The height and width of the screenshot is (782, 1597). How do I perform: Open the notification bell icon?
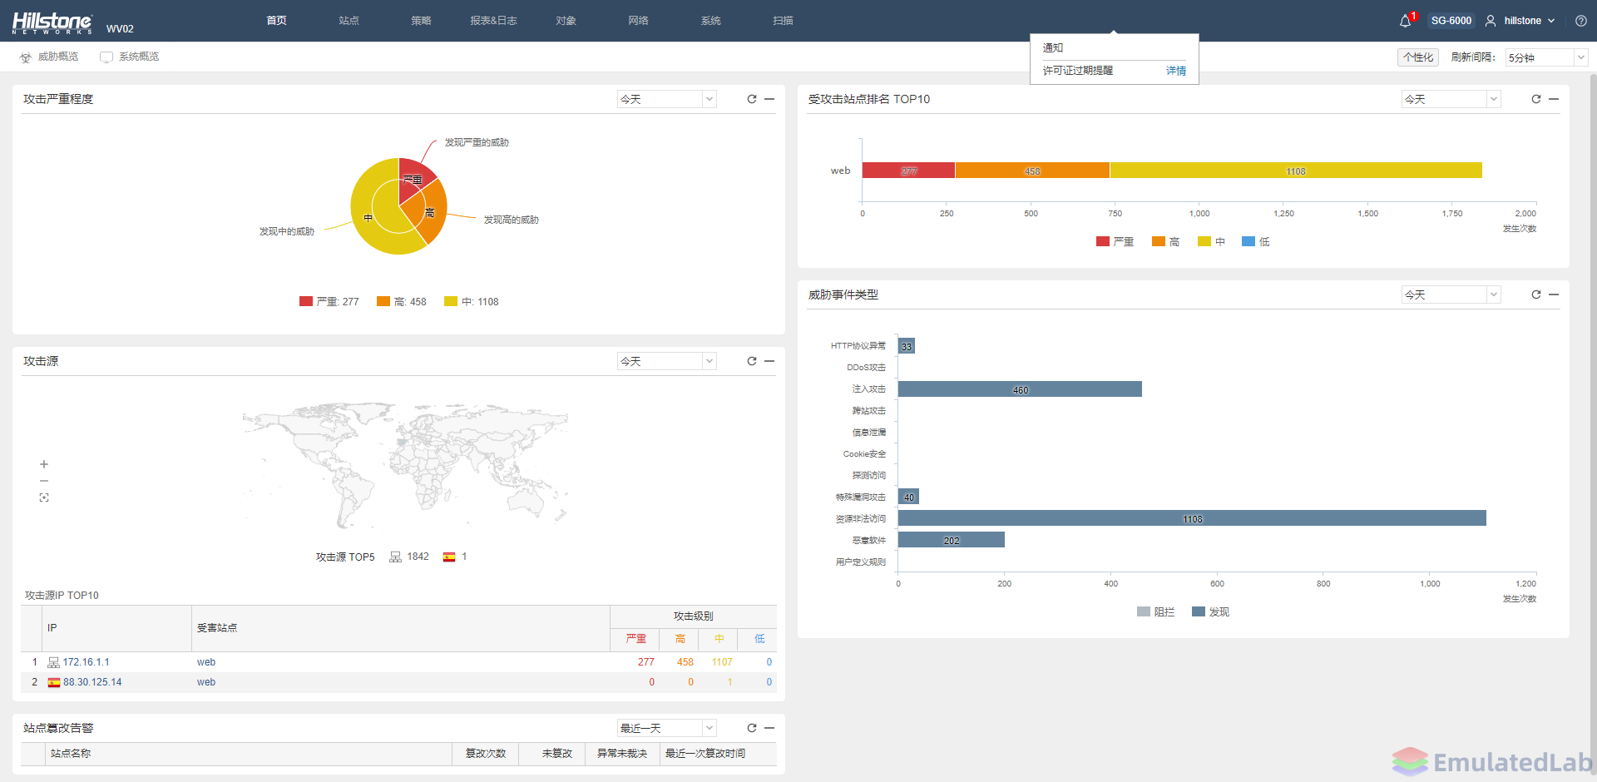tap(1406, 21)
